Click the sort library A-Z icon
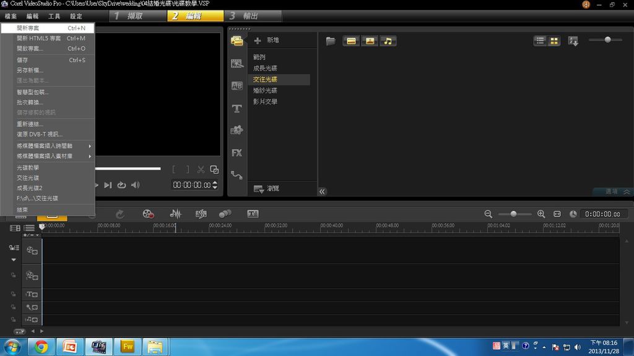Viewport: 634px width, 356px height. (573, 41)
